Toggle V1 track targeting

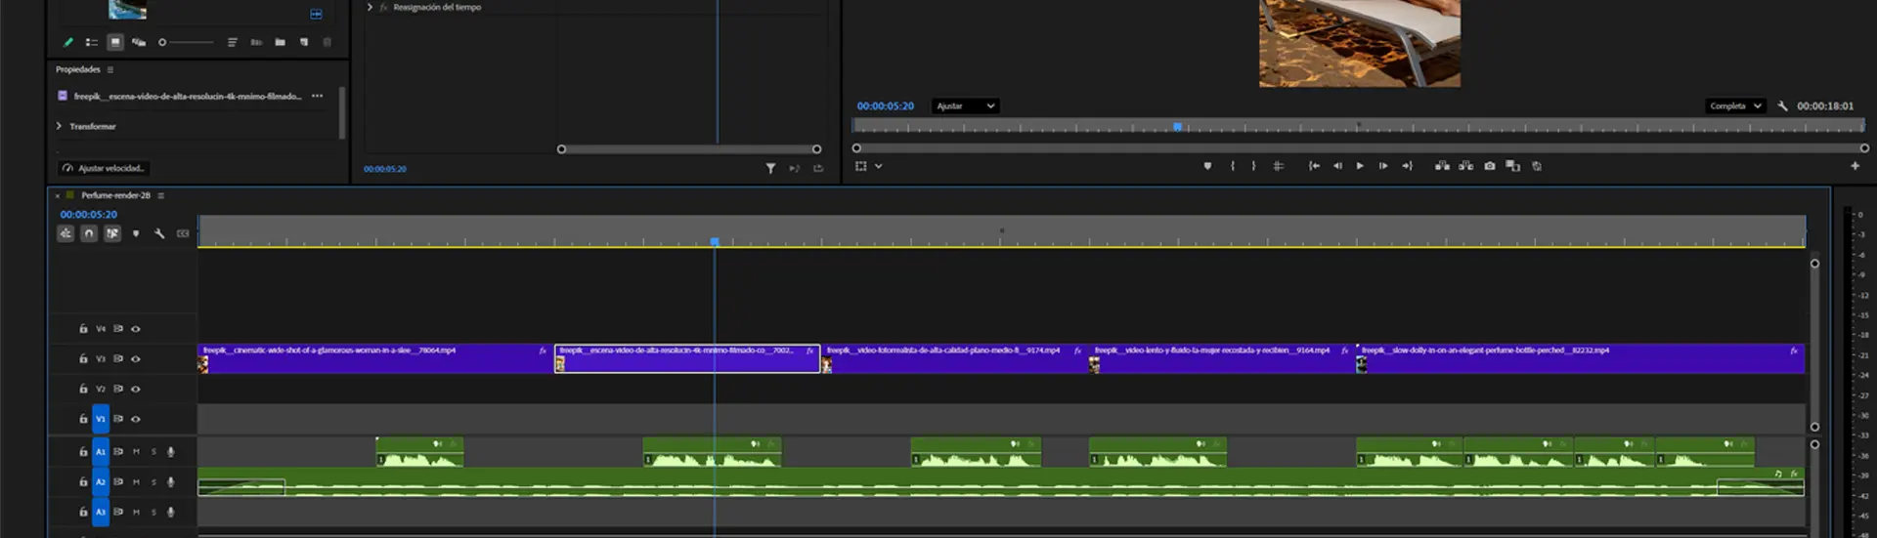pyautogui.click(x=101, y=419)
